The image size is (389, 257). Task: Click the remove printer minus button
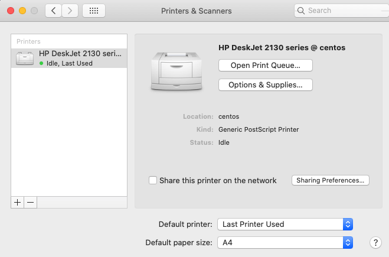(31, 202)
